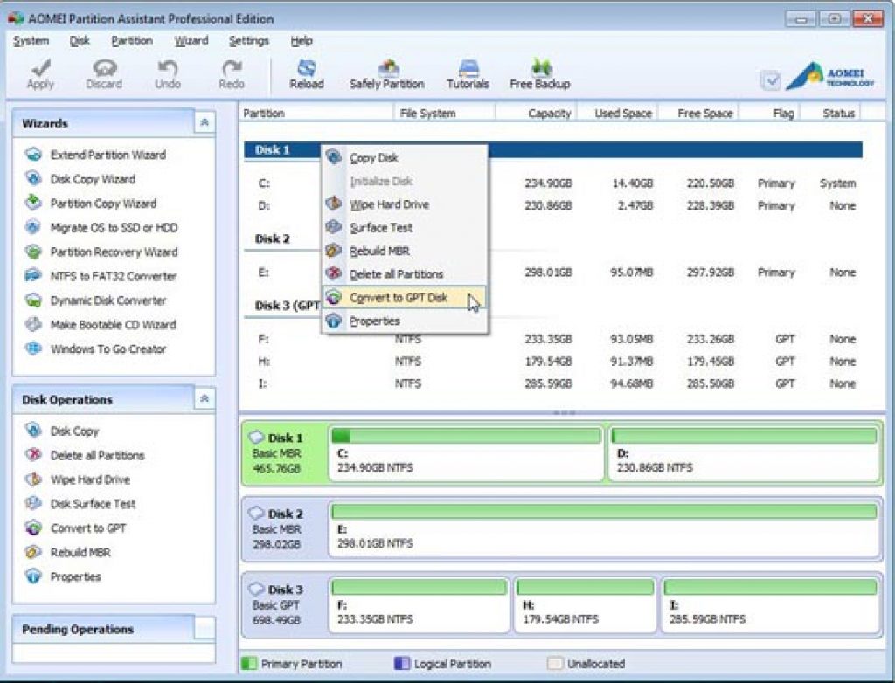The height and width of the screenshot is (683, 895).
Task: Choose Delete all Partitions in Disk Operations panel
Action: point(85,455)
